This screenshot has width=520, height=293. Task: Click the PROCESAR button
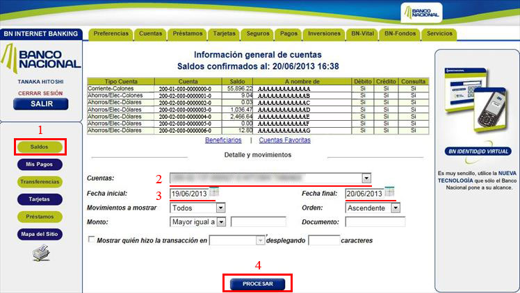(x=258, y=284)
